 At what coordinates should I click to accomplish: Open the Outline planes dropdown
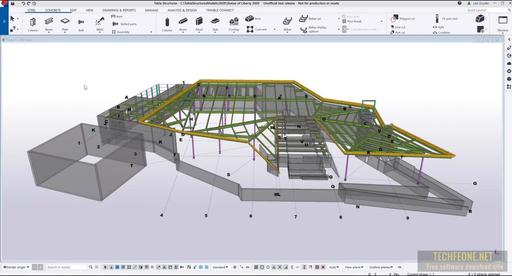381,267
